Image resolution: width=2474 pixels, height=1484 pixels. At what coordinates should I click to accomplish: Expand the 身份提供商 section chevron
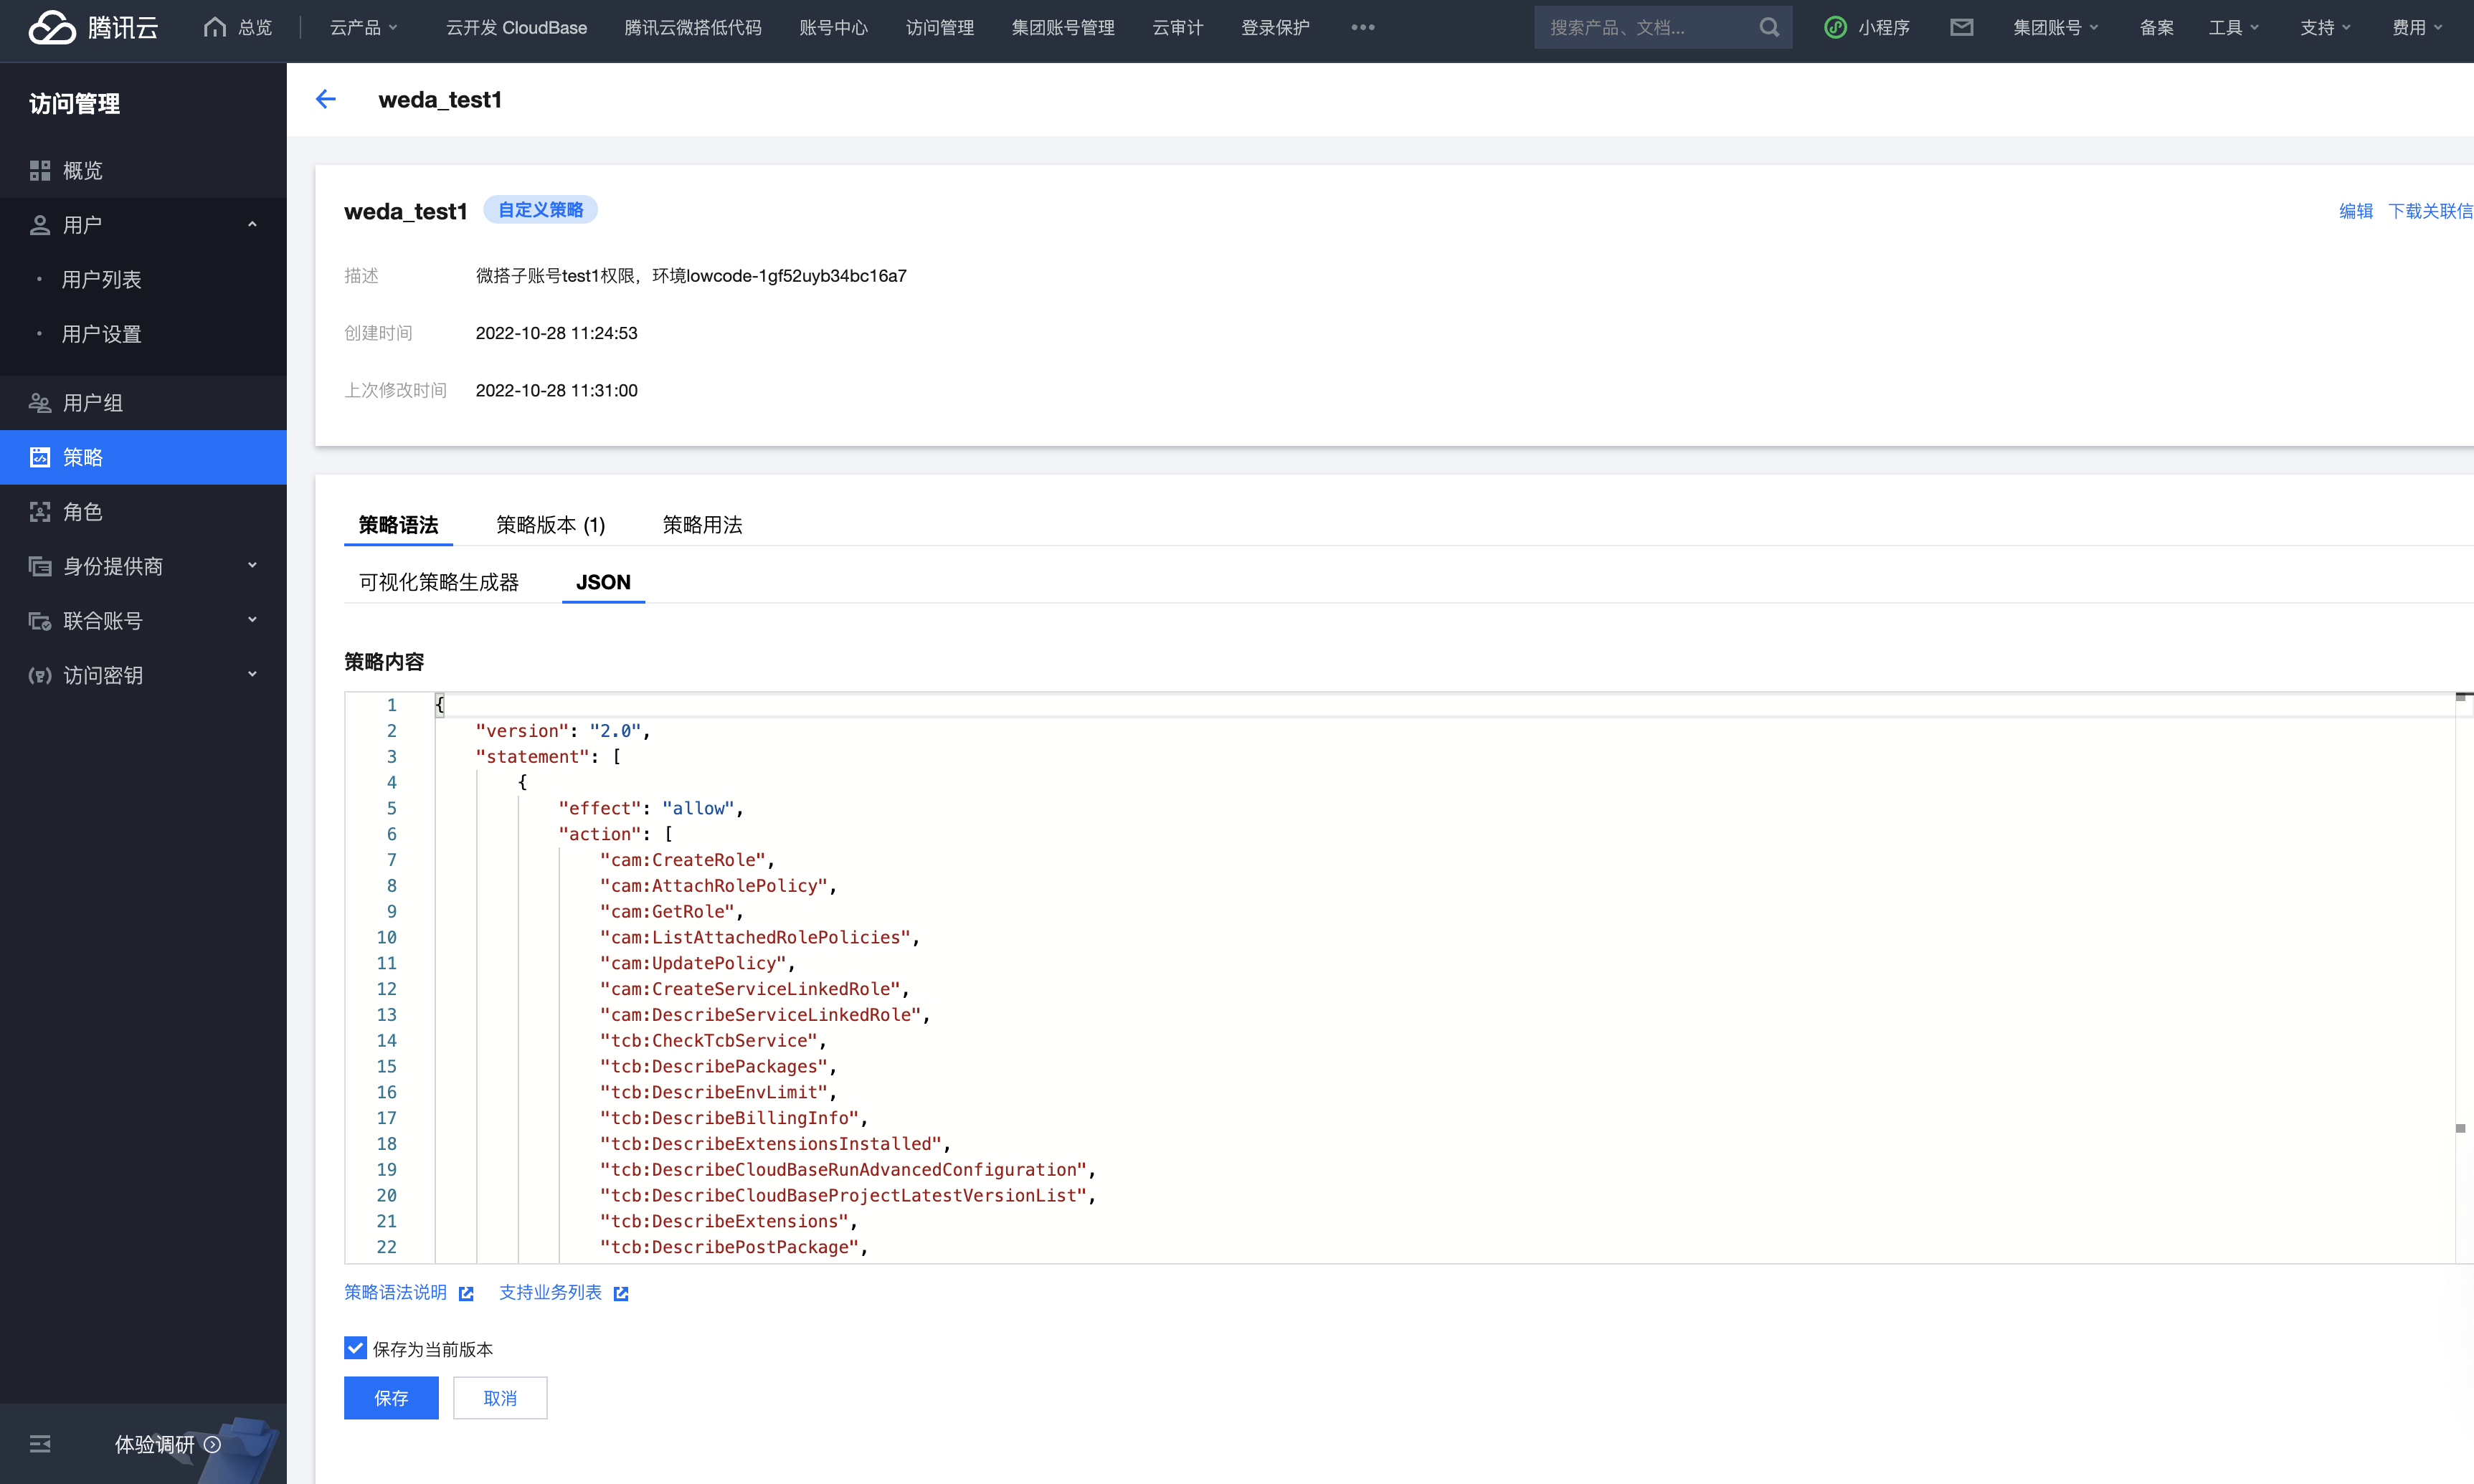(252, 566)
